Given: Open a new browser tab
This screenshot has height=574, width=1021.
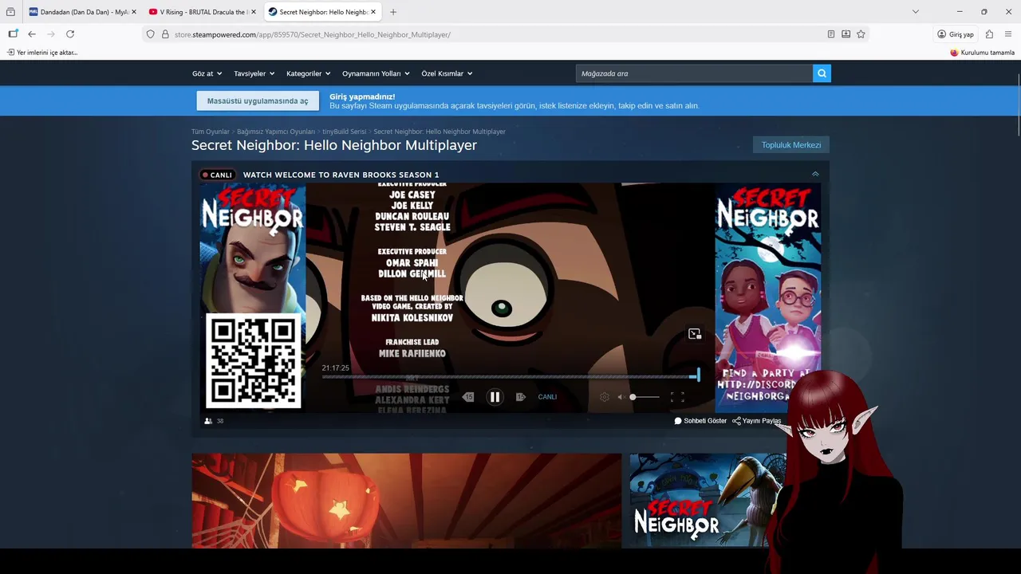Looking at the screenshot, I should click(393, 12).
